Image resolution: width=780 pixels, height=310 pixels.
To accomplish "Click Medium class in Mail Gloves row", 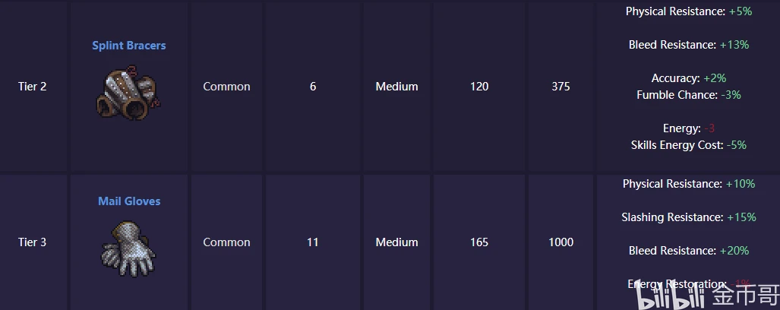I will tap(396, 242).
